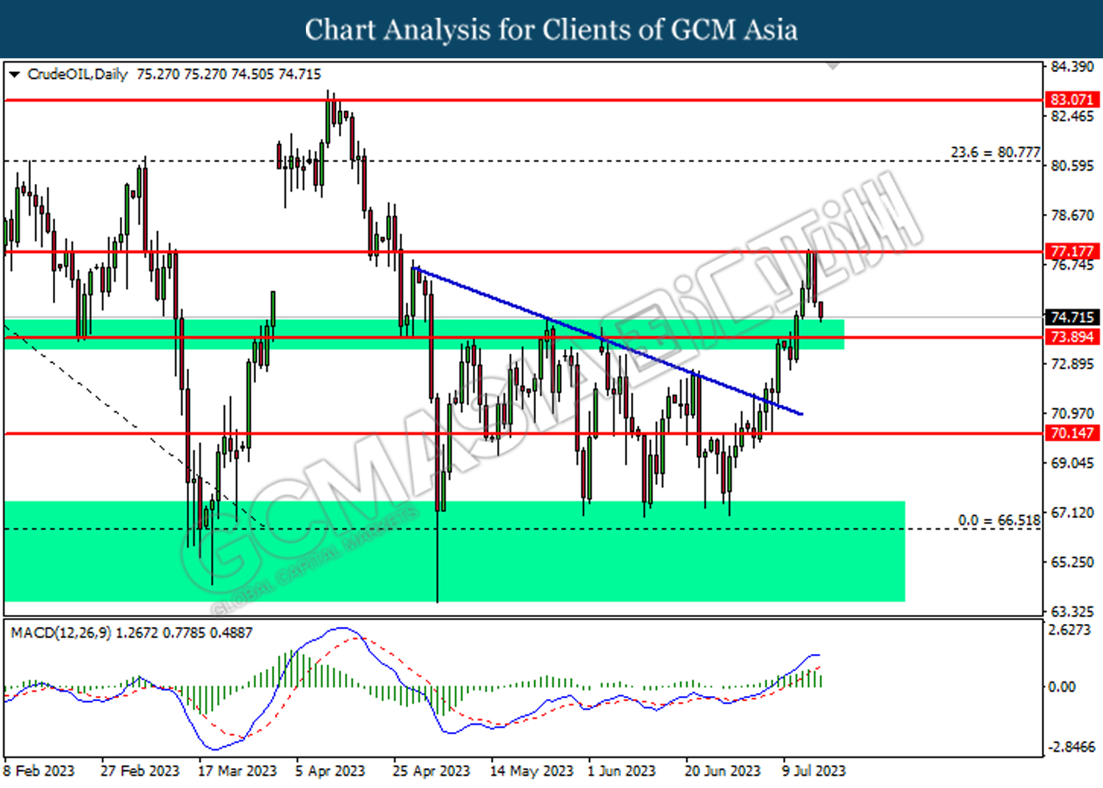
Task: Click the MACD zero level 0.00
Action: coord(1062,686)
